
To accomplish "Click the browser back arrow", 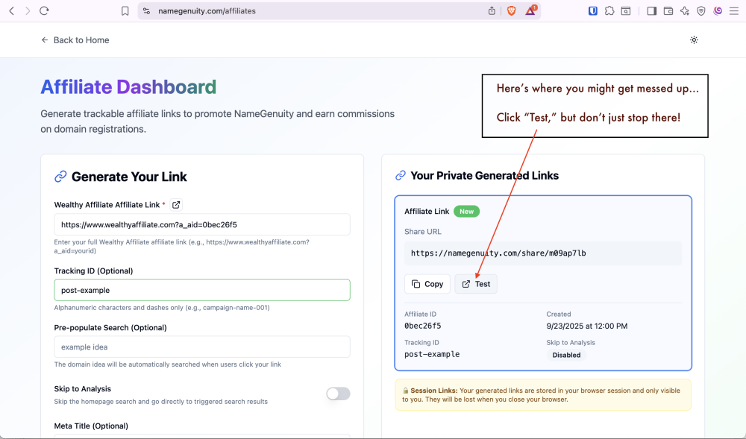I will click(11, 11).
